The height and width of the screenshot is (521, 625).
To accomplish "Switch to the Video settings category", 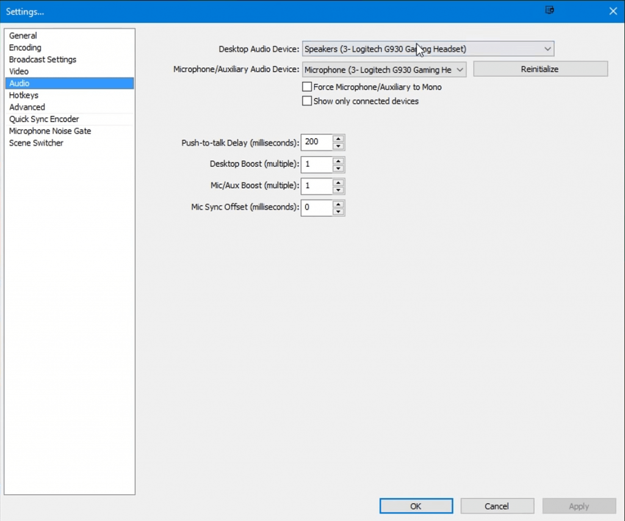I will [x=70, y=71].
